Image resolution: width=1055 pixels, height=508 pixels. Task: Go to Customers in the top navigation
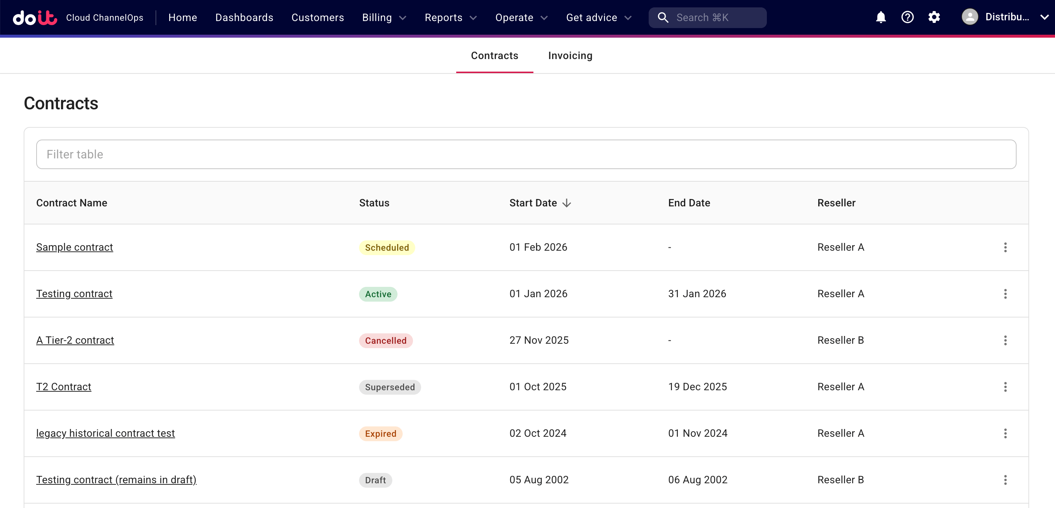click(x=317, y=18)
